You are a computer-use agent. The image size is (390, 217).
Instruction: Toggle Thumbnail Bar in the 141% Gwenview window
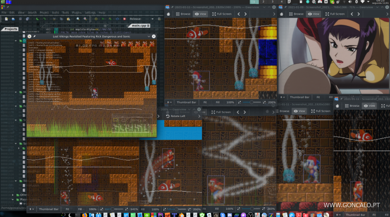[x=48, y=209]
